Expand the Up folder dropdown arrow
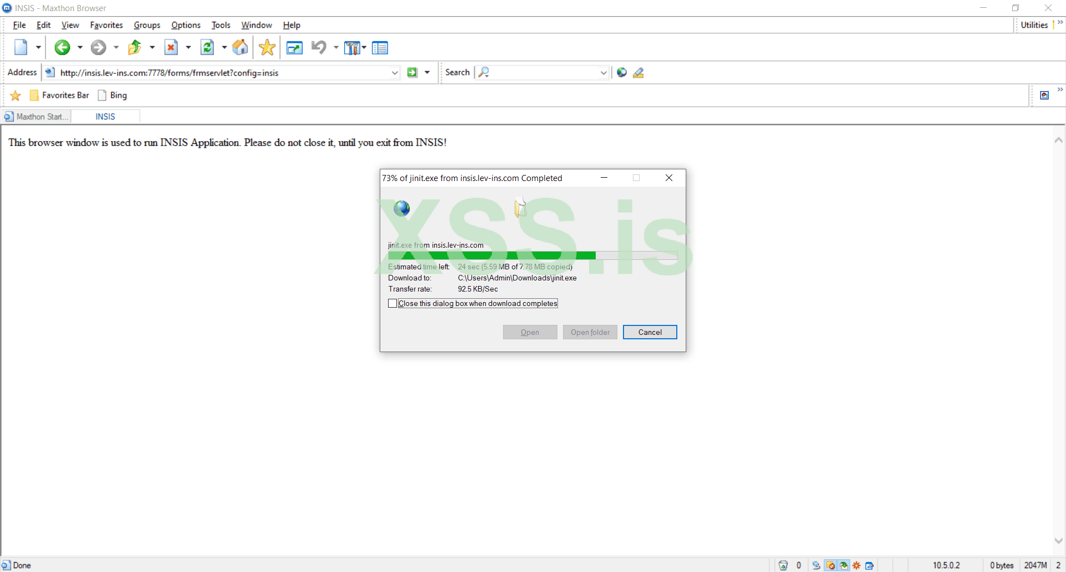 coord(152,48)
